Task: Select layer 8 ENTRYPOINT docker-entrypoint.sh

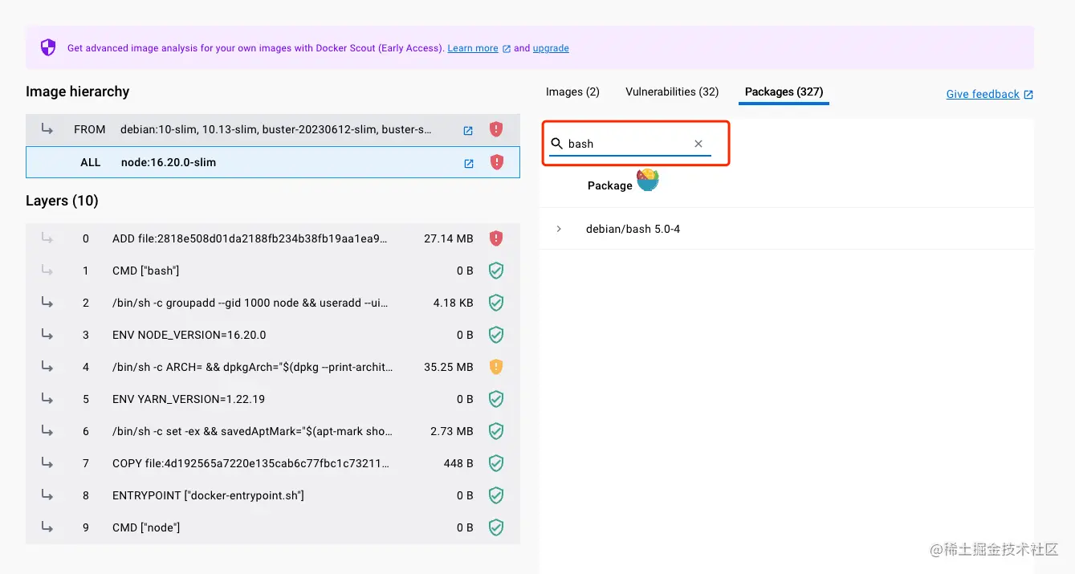Action: (273, 495)
